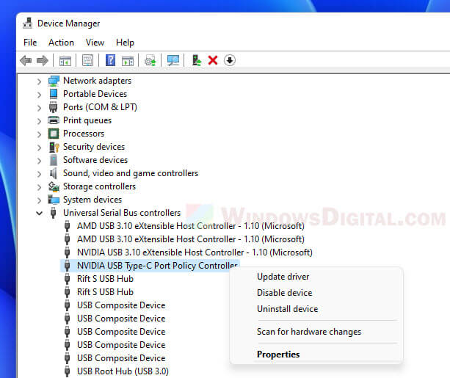Open Help via blue question mark icon
Viewport: 450px width, 378px height.
click(111, 61)
